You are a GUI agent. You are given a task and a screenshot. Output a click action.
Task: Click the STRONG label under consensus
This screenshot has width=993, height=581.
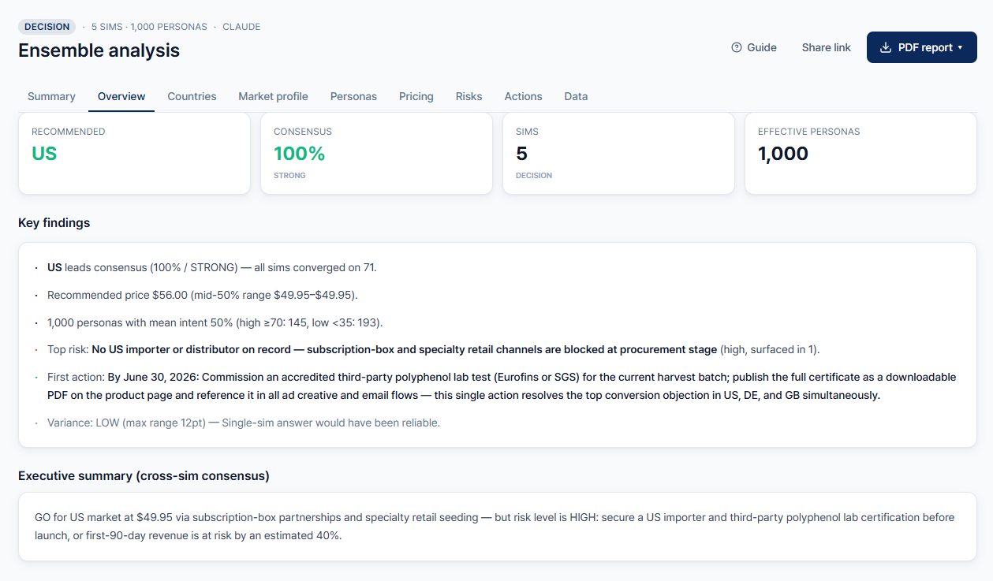coord(289,175)
